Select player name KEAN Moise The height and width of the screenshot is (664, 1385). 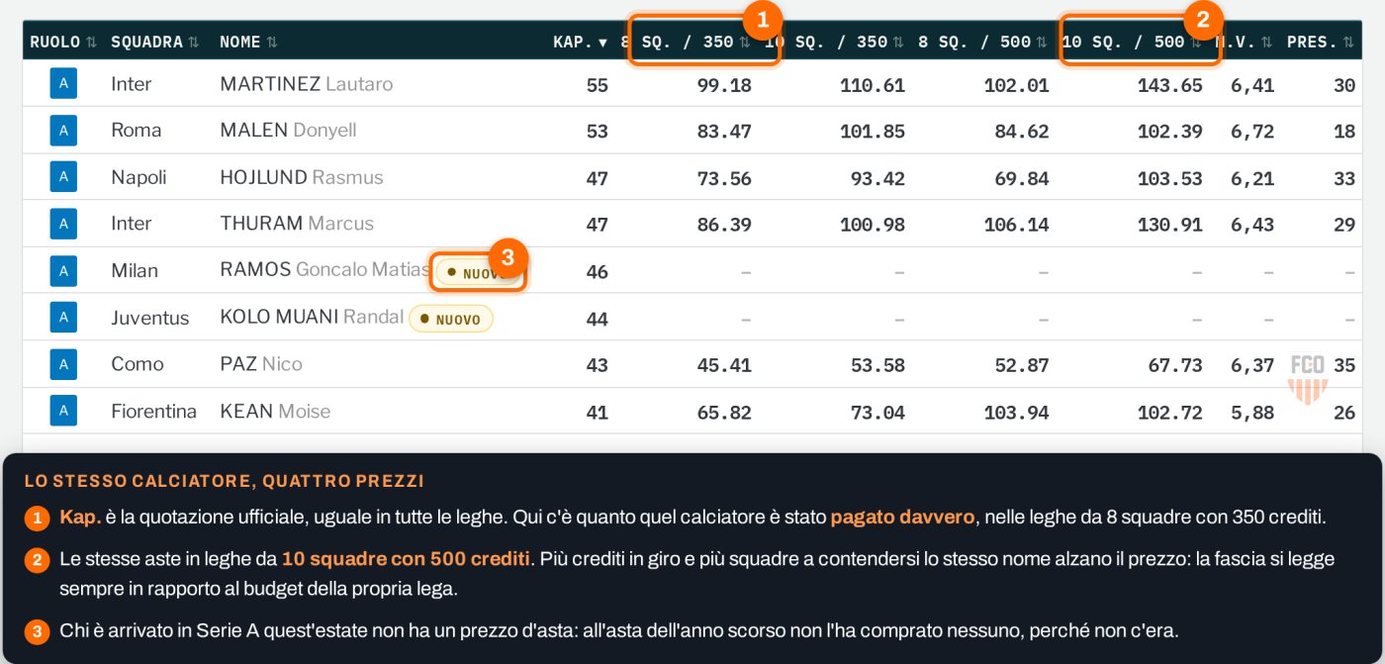tap(275, 411)
